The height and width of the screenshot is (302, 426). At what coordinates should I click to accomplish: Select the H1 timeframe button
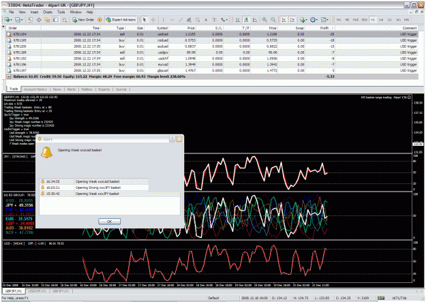[x=372, y=20]
